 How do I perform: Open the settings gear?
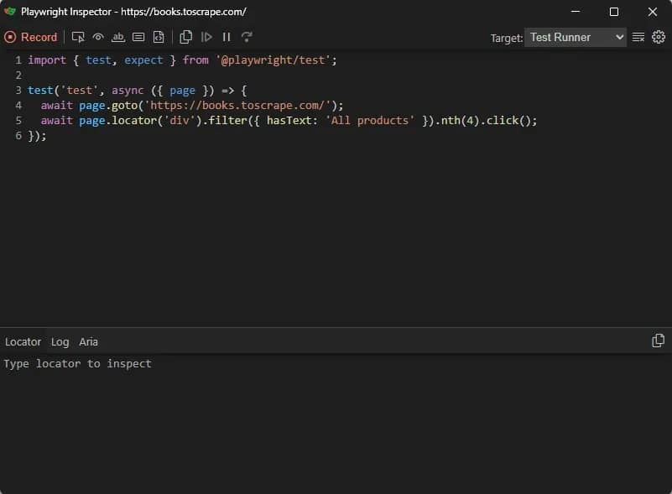(x=659, y=37)
